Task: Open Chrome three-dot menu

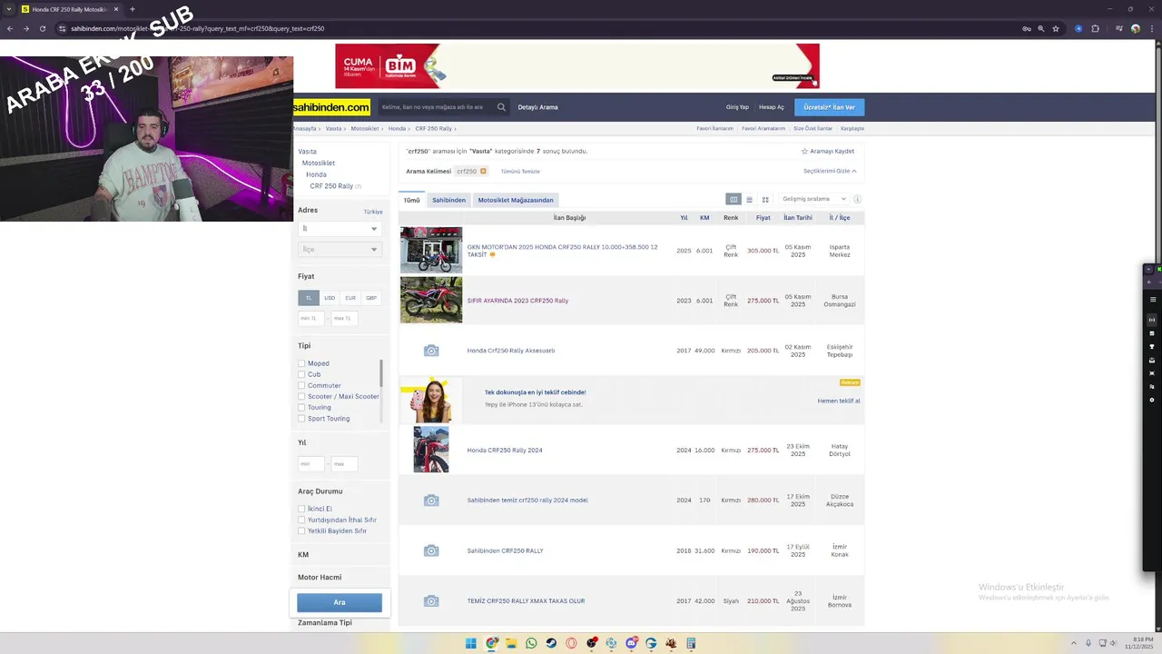Action: click(1151, 28)
